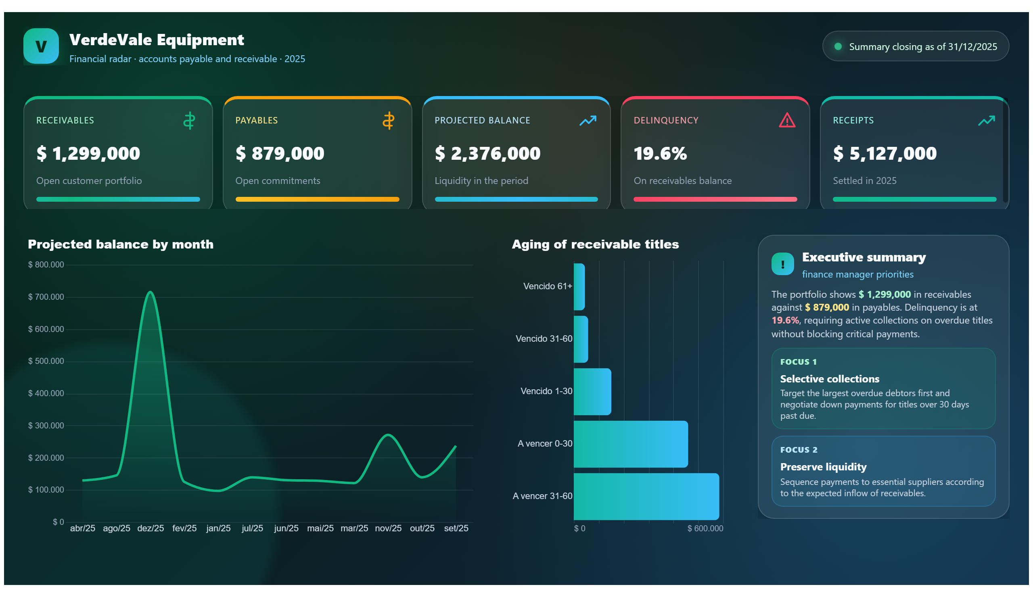The width and height of the screenshot is (1033, 589).
Task: Open the Summary closing as of 31/12/2025 pill
Action: 915,46
